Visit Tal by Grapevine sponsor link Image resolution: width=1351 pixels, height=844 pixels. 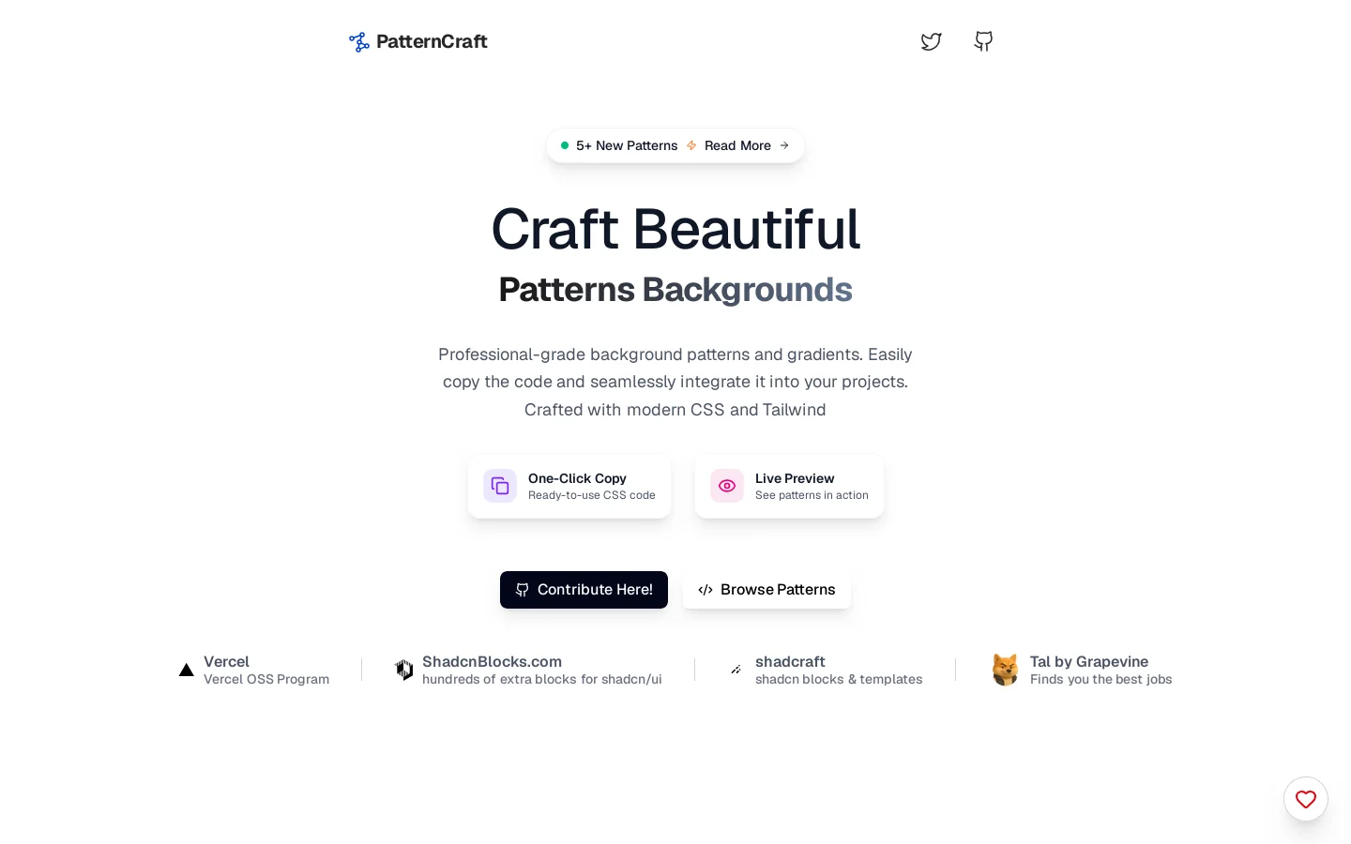1082,670
